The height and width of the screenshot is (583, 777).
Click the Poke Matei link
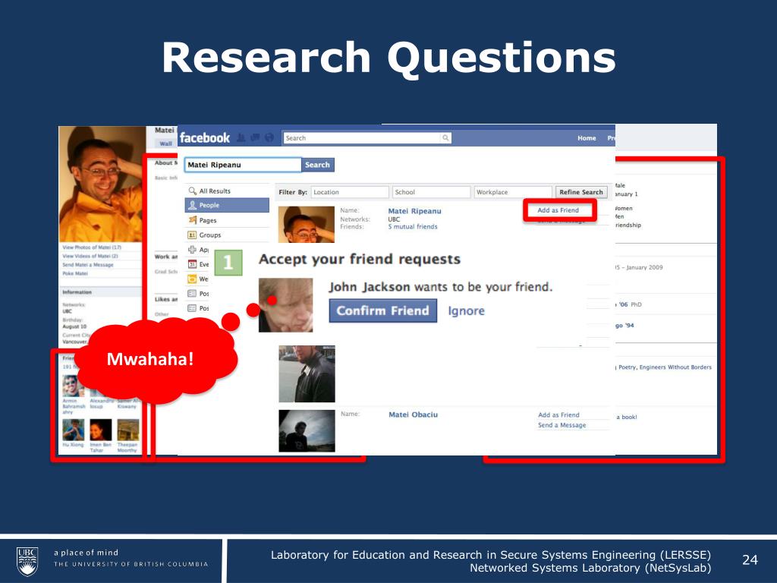75,273
